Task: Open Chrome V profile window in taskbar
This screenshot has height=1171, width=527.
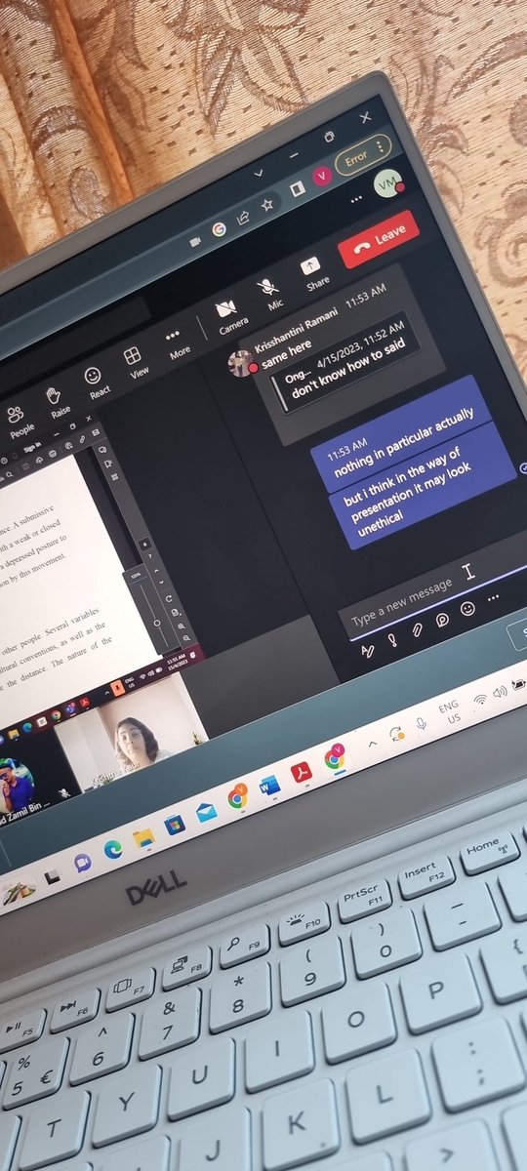Action: click(237, 798)
